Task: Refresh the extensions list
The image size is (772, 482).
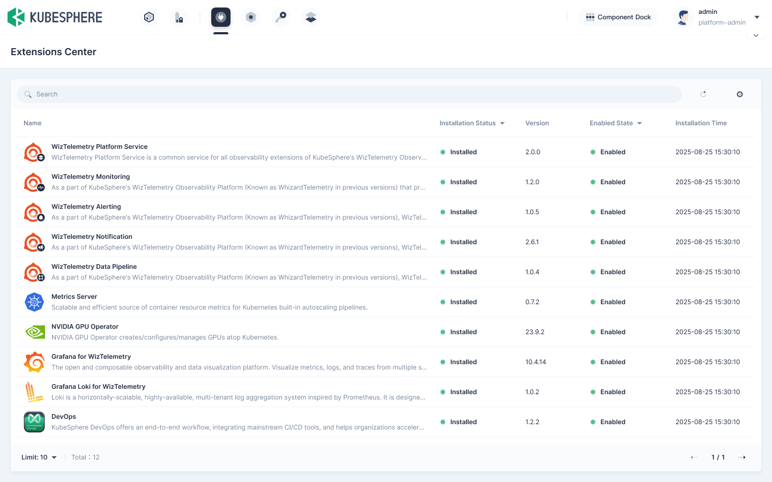Action: pyautogui.click(x=703, y=94)
